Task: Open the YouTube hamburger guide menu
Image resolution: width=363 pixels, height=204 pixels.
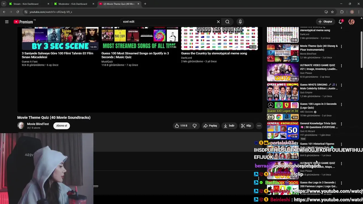Action: pos(7,22)
